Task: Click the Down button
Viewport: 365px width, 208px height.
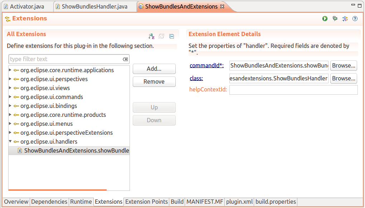Action: tap(154, 120)
